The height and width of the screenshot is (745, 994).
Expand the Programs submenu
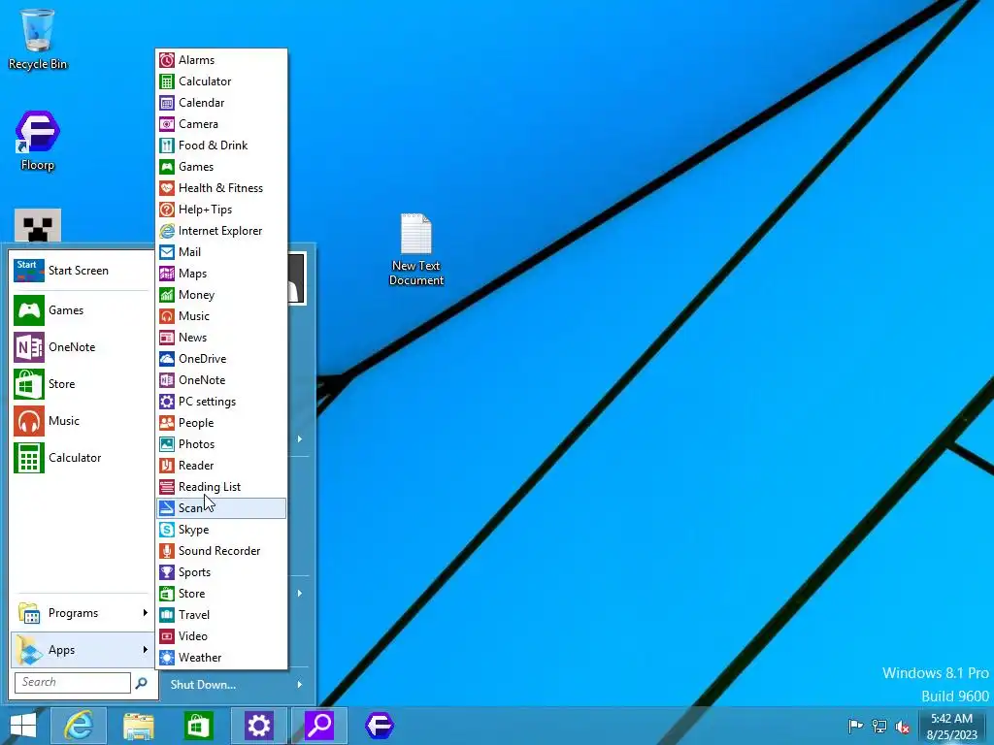pos(82,613)
